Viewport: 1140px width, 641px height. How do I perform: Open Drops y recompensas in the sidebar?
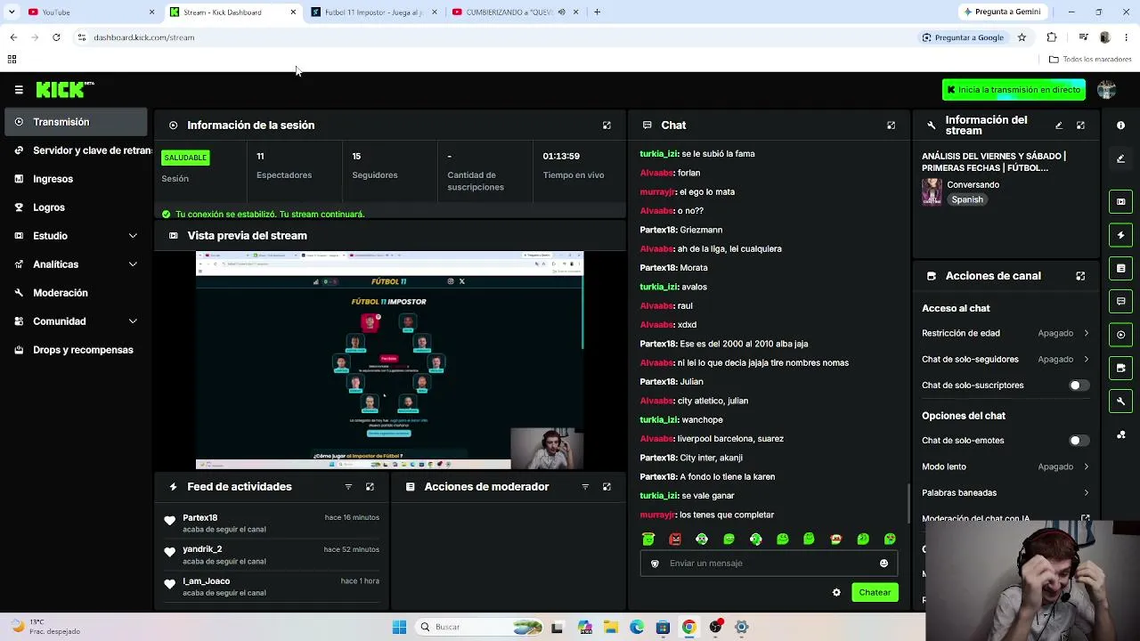pos(76,350)
